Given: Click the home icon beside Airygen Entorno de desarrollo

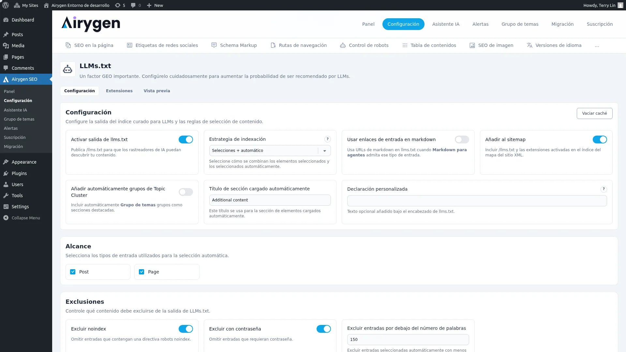Looking at the screenshot, I should point(46,5).
